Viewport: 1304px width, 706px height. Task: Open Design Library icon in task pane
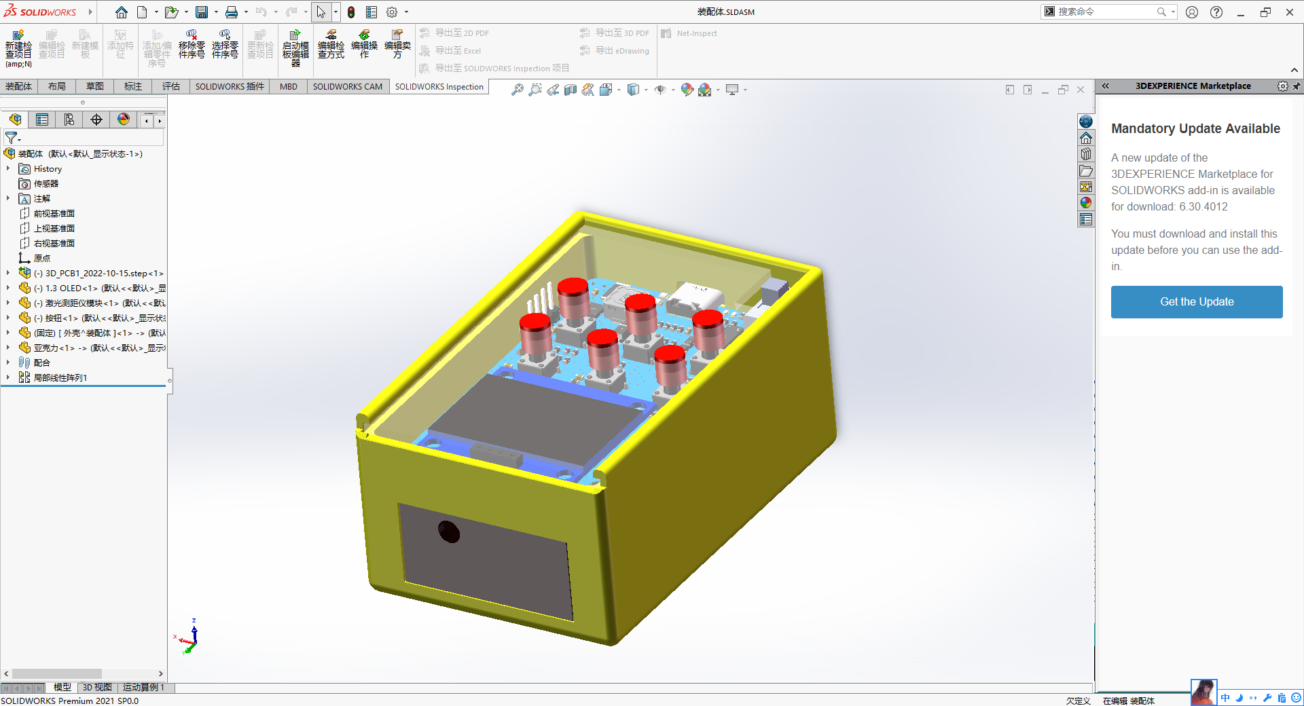(1086, 154)
